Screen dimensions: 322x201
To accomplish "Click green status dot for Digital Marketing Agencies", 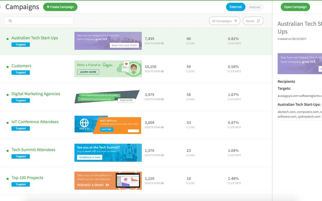I will tap(7, 95).
